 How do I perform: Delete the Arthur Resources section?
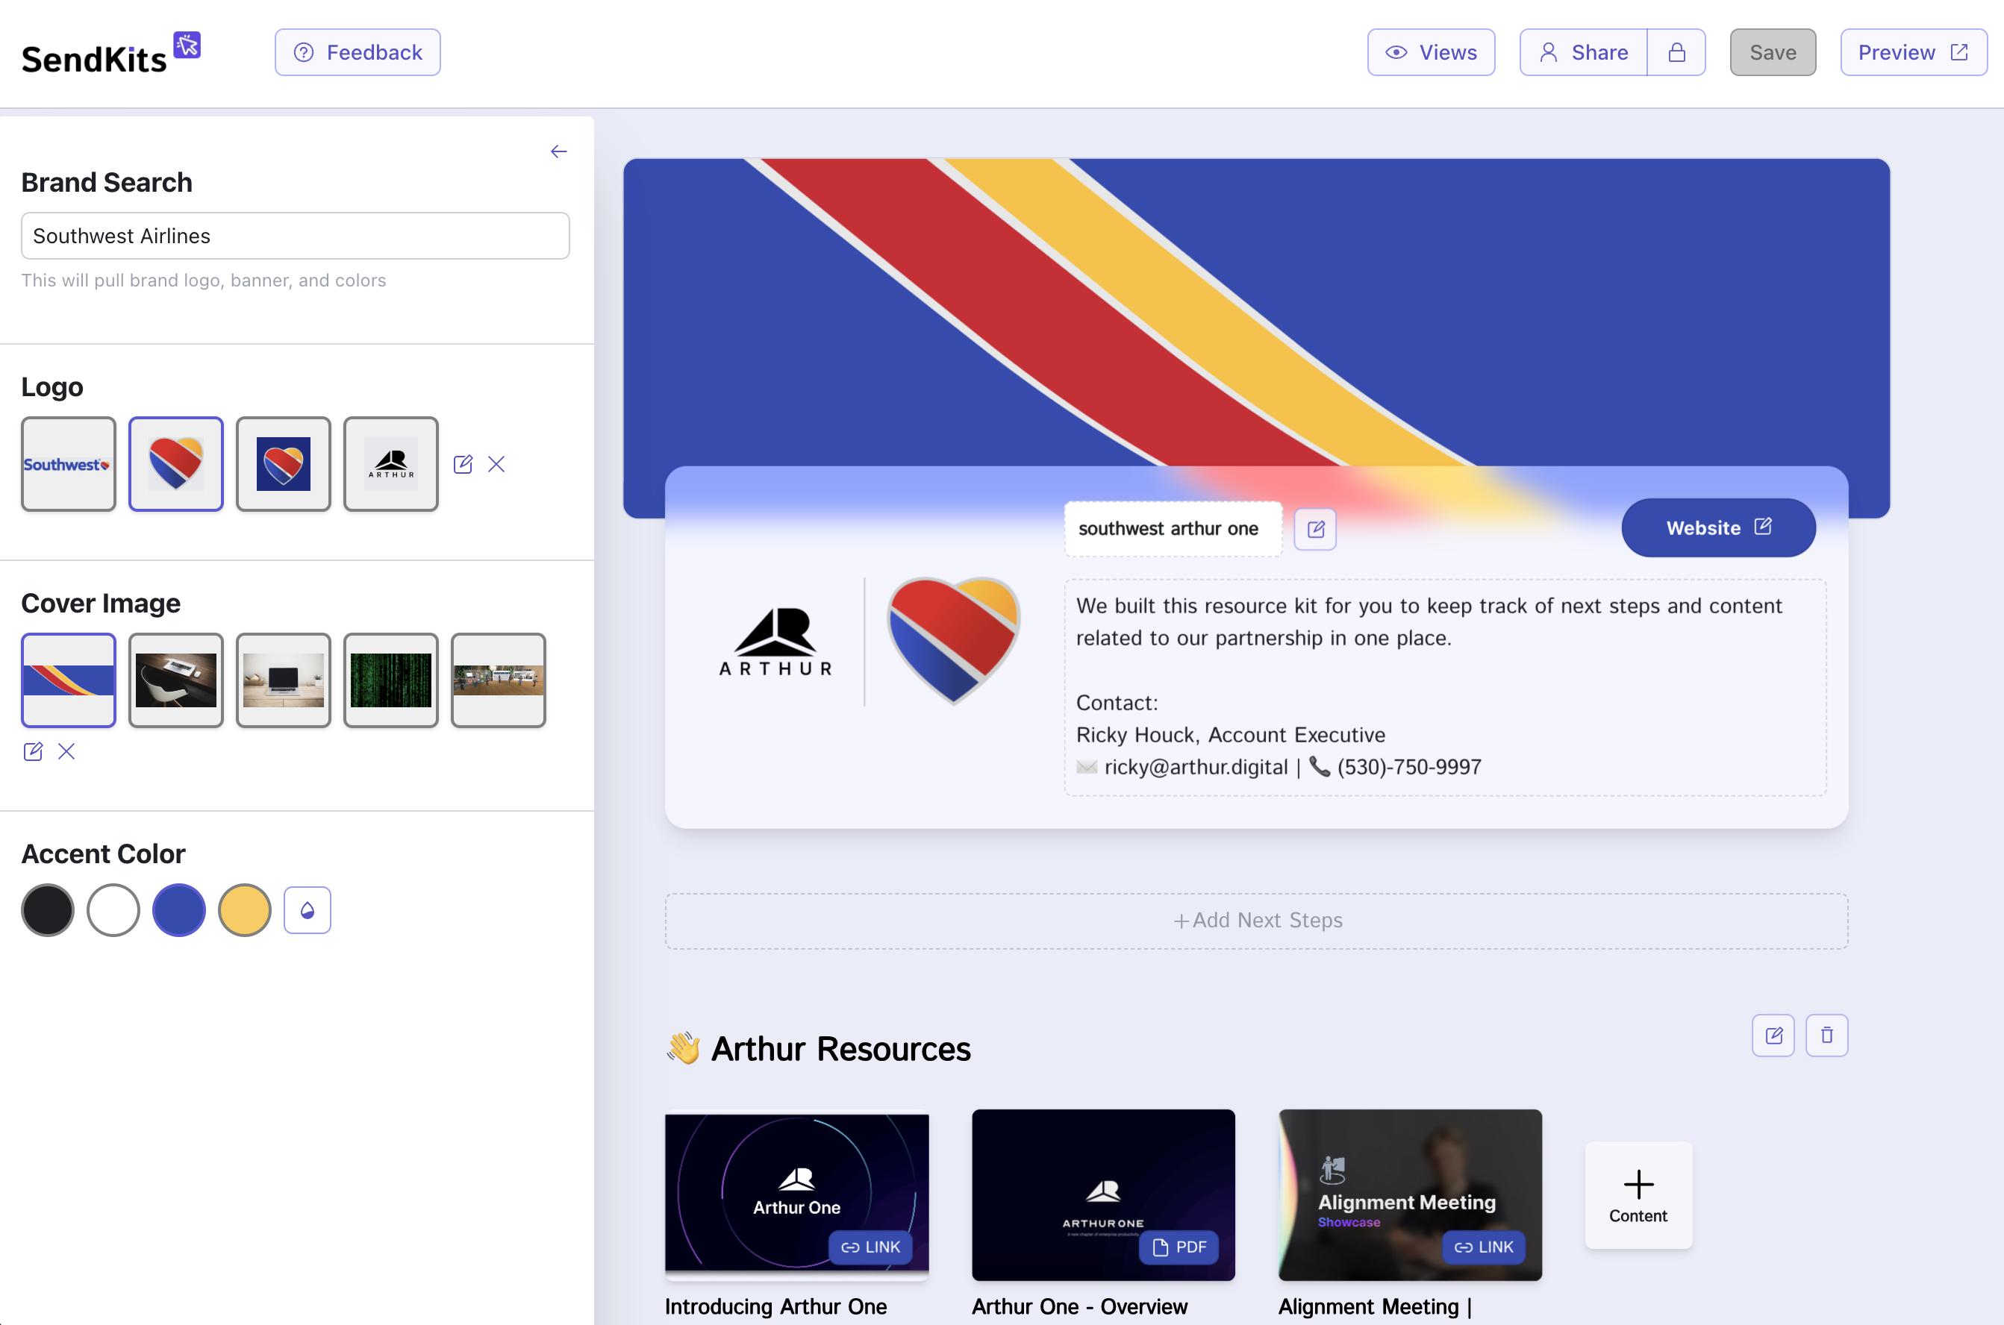point(1827,1036)
